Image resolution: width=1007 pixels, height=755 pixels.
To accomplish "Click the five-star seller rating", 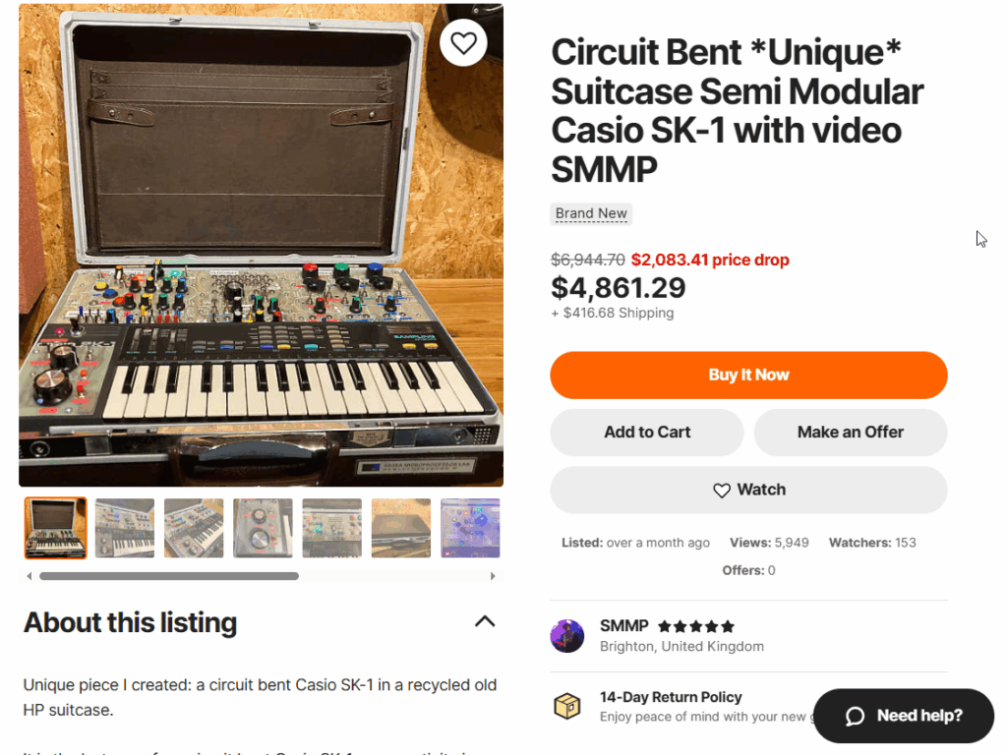I will 696,626.
